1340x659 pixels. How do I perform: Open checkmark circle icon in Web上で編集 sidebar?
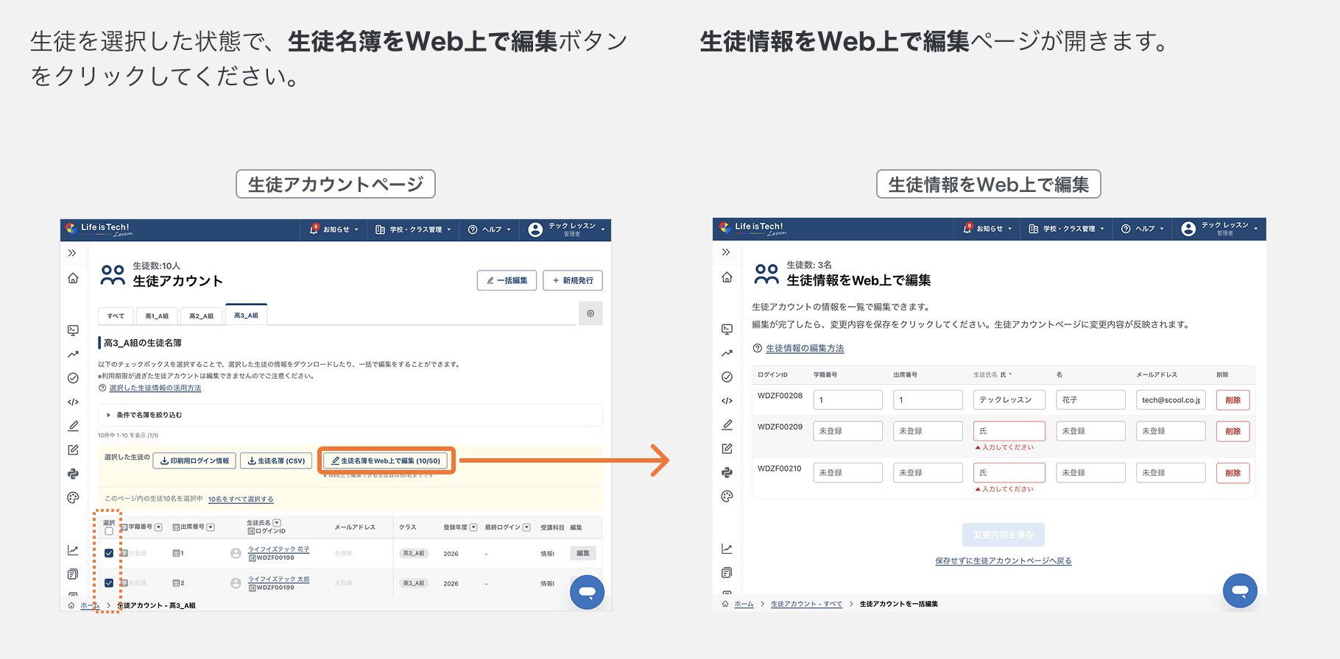click(x=727, y=377)
